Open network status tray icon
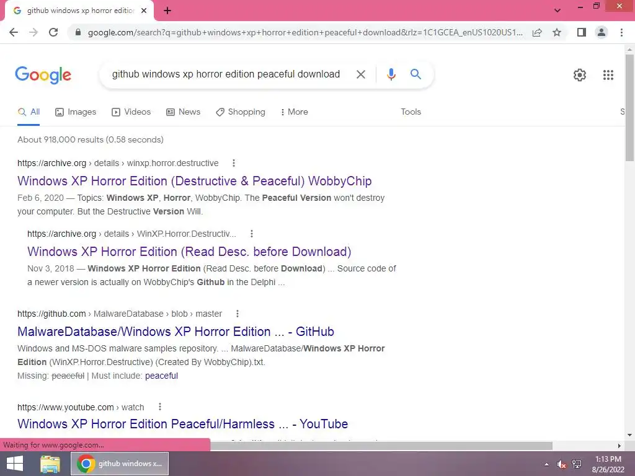This screenshot has height=476, width=635. coord(577,464)
